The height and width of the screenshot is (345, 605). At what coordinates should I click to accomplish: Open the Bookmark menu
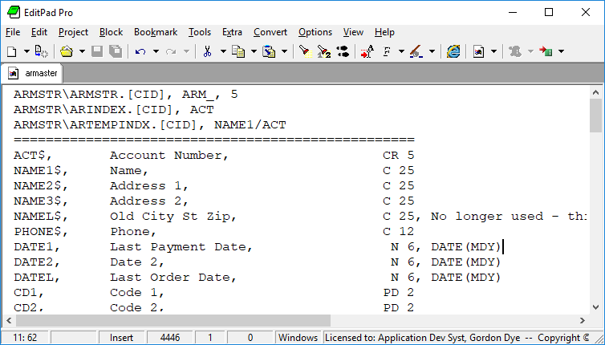[156, 32]
